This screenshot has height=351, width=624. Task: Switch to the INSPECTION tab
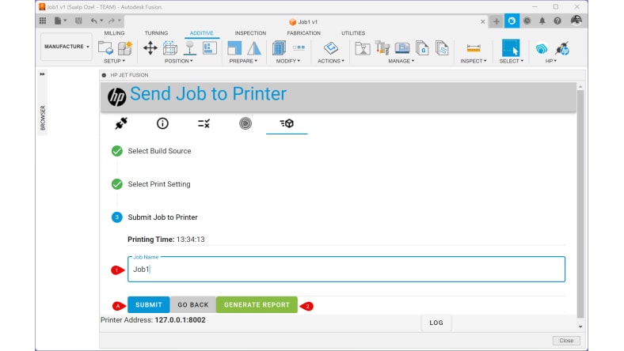pyautogui.click(x=250, y=33)
